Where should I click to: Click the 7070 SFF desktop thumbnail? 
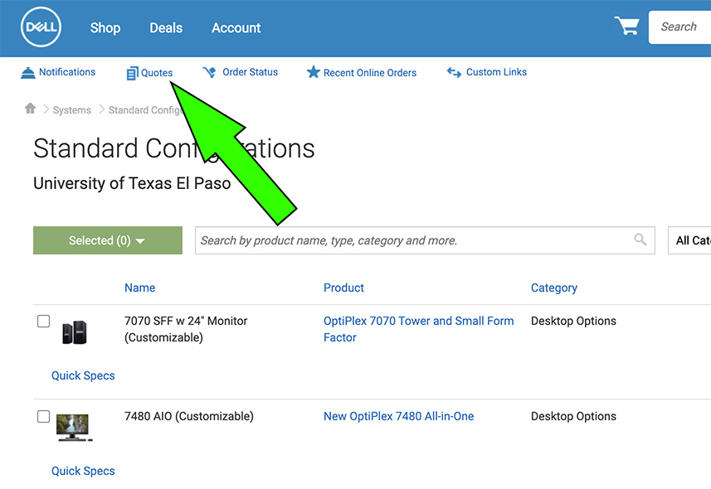coord(75,332)
